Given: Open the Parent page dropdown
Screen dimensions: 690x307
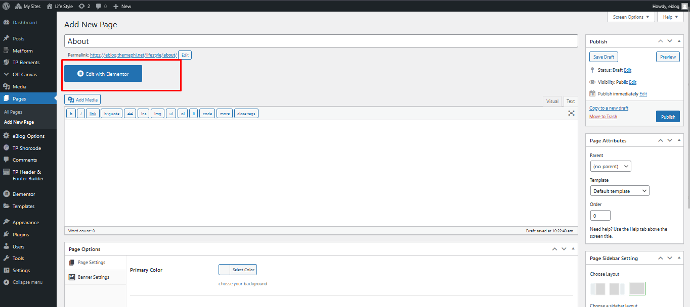Looking at the screenshot, I should (x=611, y=166).
